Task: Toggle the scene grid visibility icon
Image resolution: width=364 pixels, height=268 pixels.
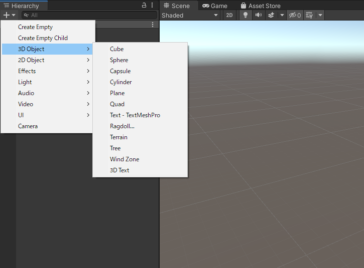Action: tap(309, 16)
